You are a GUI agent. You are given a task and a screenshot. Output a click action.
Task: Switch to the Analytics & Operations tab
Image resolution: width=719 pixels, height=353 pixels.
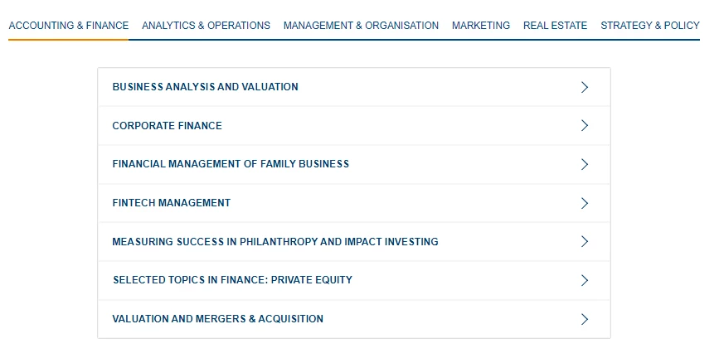206,26
